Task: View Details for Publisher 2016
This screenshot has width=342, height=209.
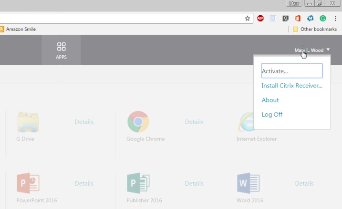Action: point(194,183)
